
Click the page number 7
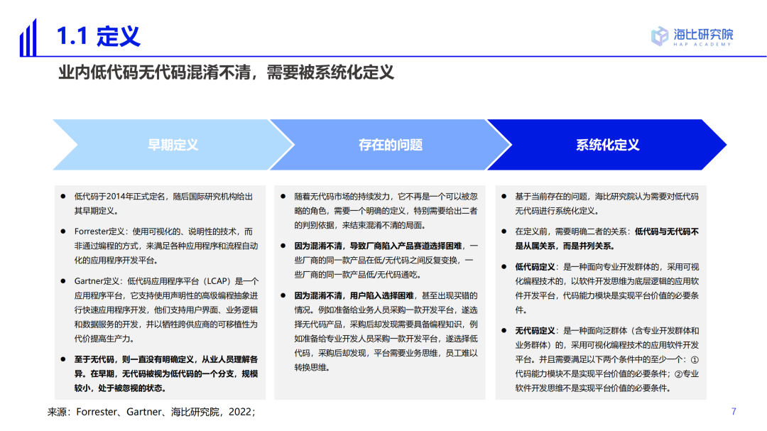click(x=734, y=411)
